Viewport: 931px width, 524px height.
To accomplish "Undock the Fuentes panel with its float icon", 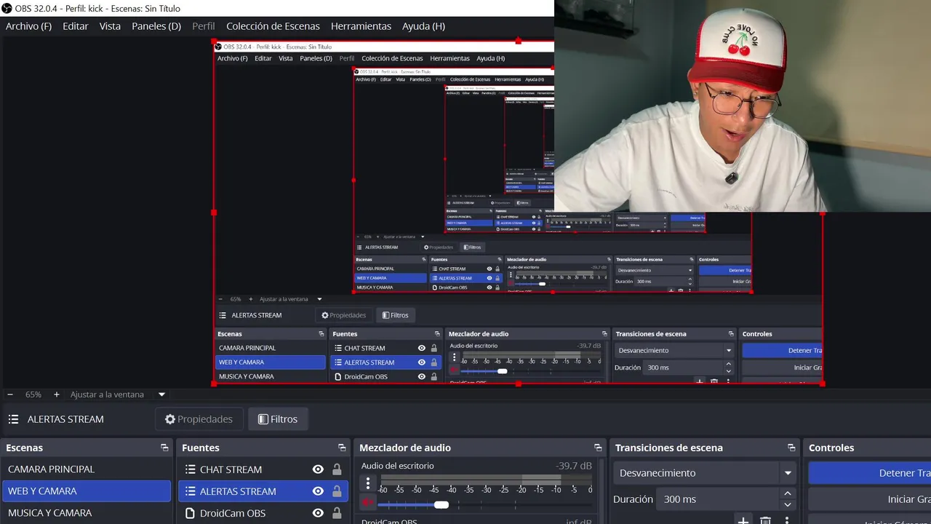I will (342, 448).
